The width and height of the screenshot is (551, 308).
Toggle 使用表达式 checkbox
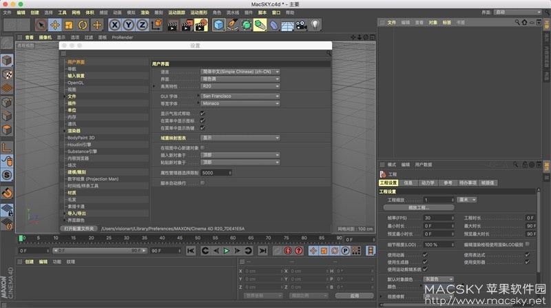(x=527, y=254)
